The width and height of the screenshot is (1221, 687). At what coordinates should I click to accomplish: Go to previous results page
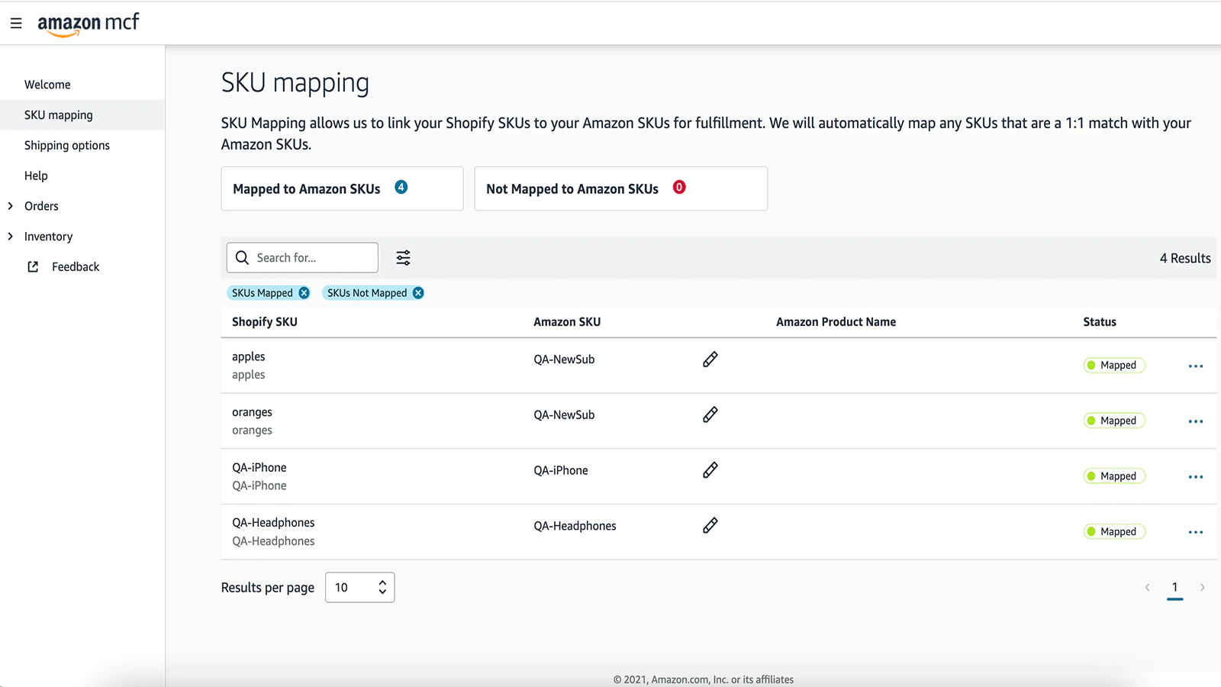[x=1147, y=587]
